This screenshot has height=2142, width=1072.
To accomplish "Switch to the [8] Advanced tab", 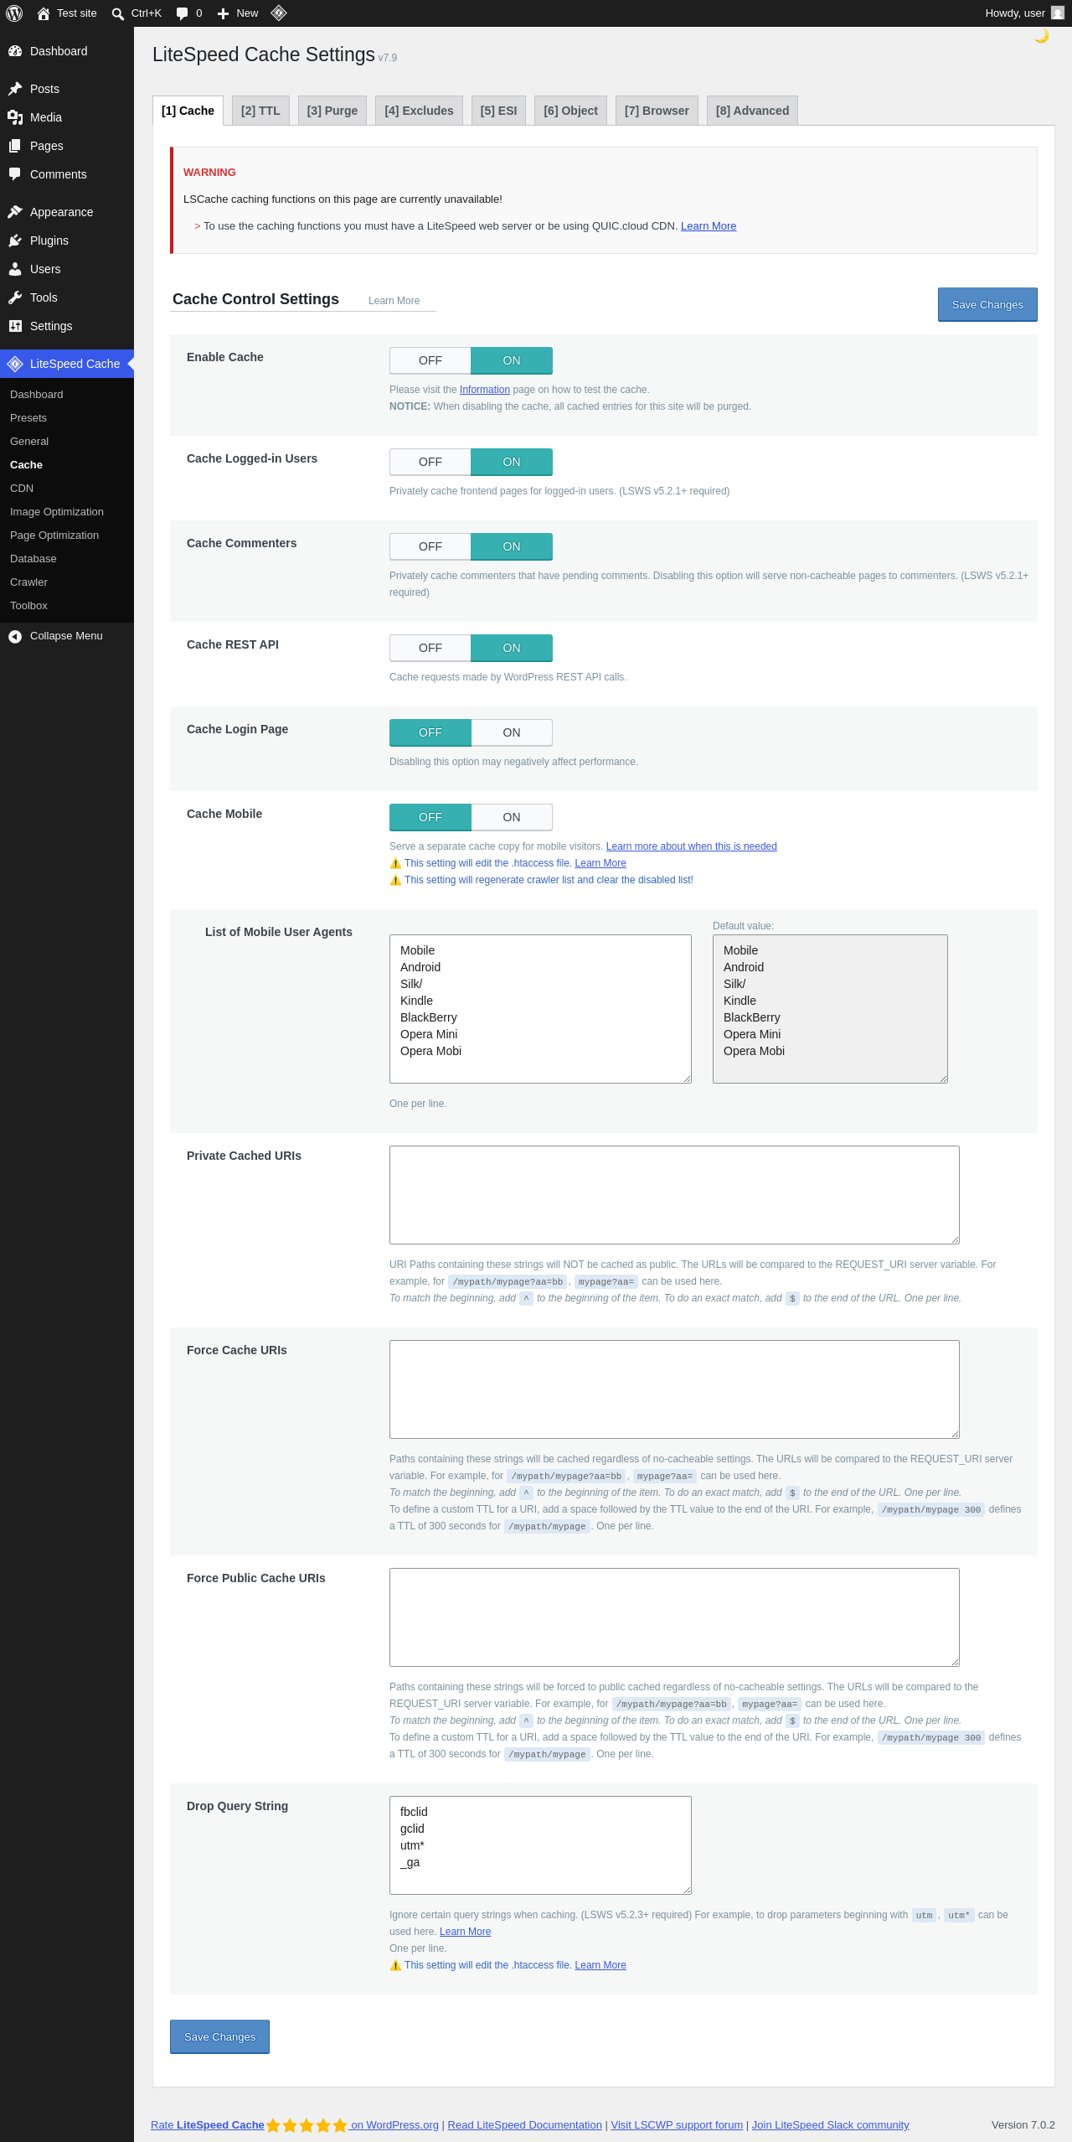I will click(x=752, y=111).
